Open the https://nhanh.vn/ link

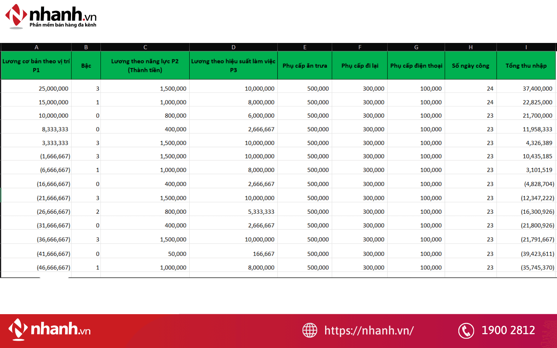coord(369,331)
